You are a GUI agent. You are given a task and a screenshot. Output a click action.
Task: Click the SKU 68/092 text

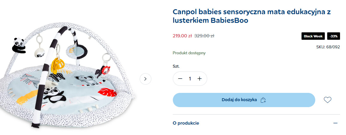click(x=328, y=47)
